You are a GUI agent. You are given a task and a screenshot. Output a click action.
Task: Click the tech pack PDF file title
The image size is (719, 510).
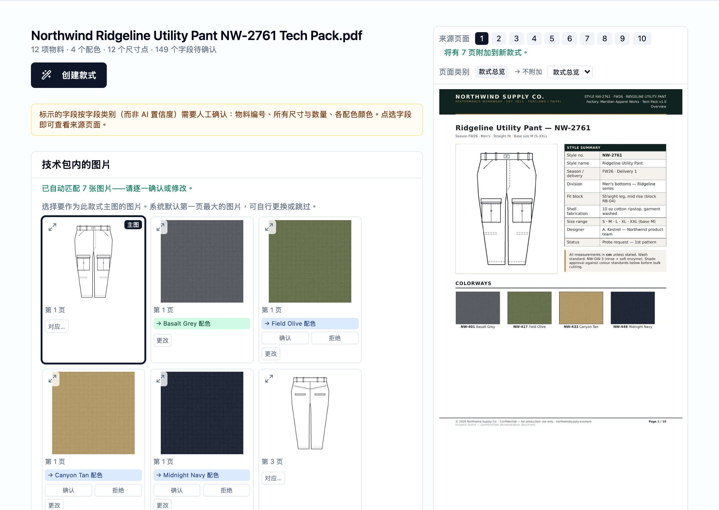pos(197,35)
